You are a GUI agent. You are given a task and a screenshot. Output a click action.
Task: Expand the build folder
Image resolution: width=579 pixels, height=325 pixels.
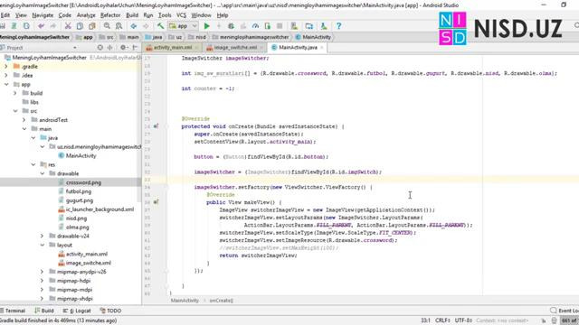tap(15, 93)
